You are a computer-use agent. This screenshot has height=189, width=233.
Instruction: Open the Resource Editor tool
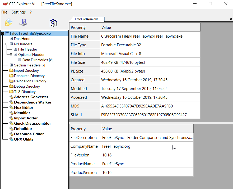(x=29, y=134)
